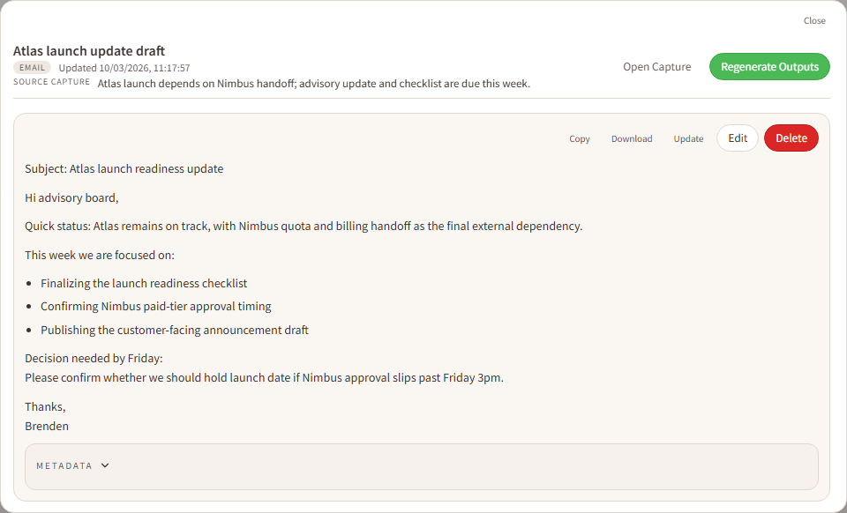Update the email draft
The image size is (847, 513).
pos(688,138)
